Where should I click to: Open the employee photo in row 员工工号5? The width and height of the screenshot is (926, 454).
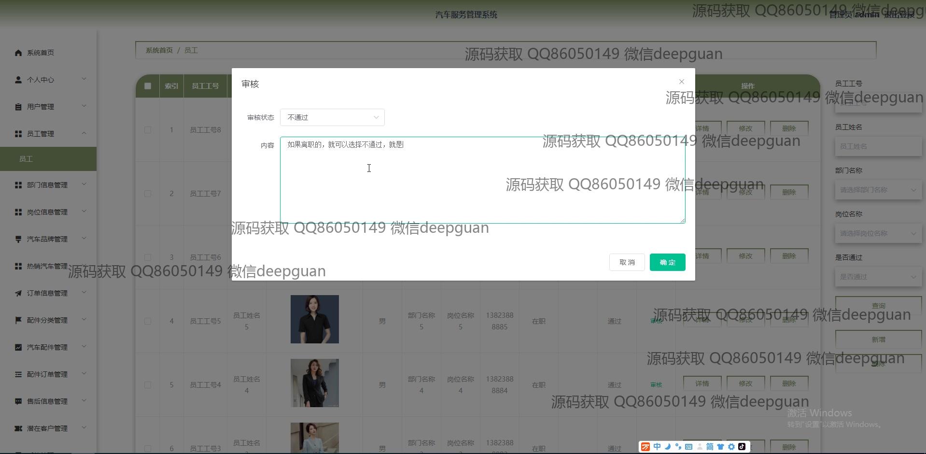(315, 319)
